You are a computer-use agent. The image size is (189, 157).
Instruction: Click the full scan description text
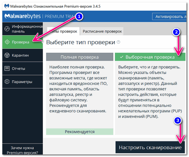click(x=78, y=89)
